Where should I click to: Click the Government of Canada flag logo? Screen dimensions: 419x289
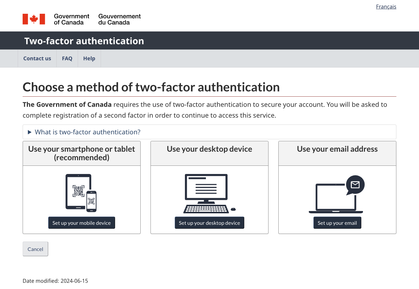click(33, 19)
